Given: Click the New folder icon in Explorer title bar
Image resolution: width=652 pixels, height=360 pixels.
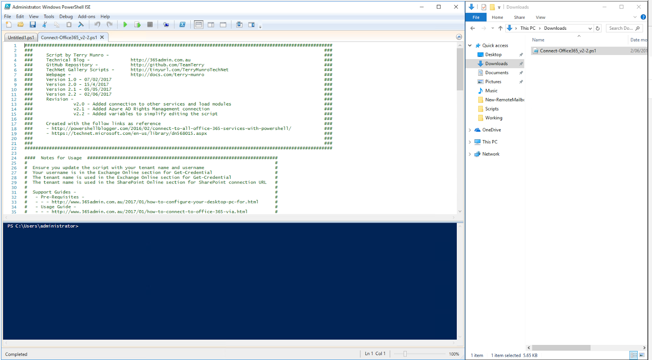Looking at the screenshot, I should pyautogui.click(x=492, y=7).
